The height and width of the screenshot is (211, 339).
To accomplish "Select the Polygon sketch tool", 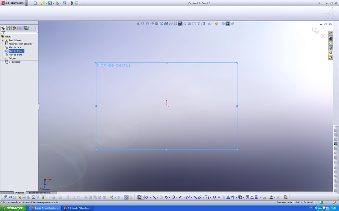I will click(x=214, y=197).
